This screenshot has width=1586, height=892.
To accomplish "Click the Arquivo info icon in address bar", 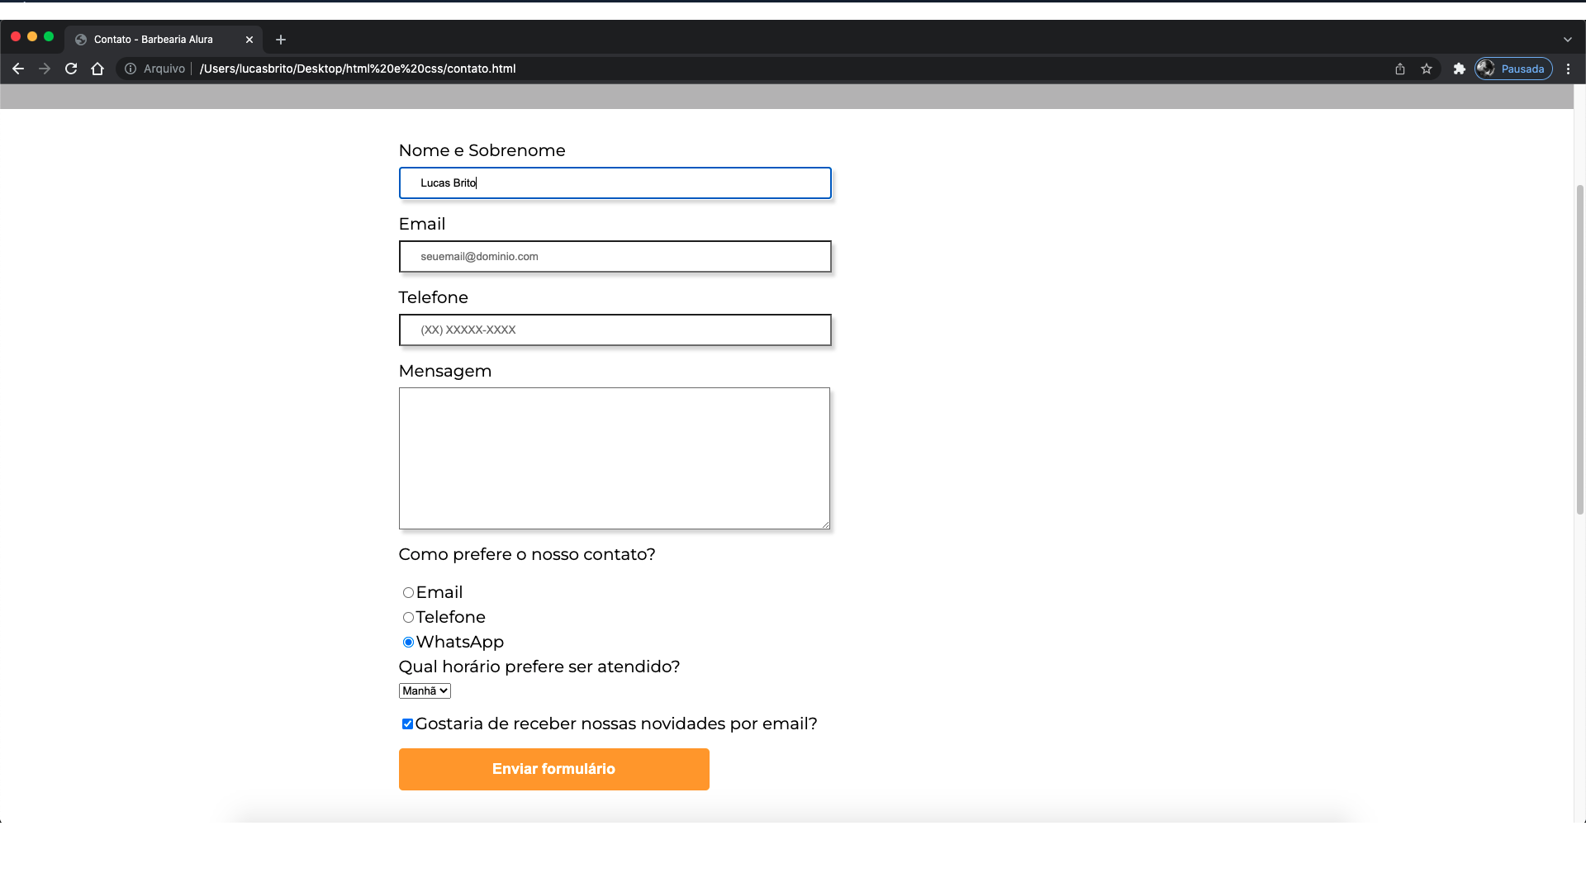I will pyautogui.click(x=131, y=69).
